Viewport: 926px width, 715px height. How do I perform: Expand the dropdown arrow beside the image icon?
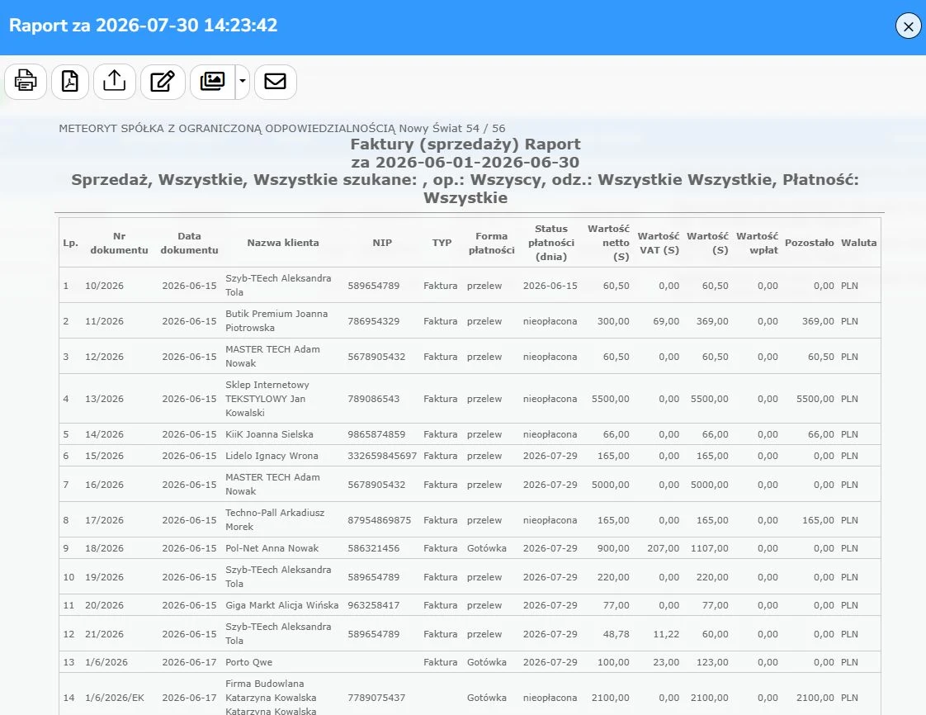[242, 82]
